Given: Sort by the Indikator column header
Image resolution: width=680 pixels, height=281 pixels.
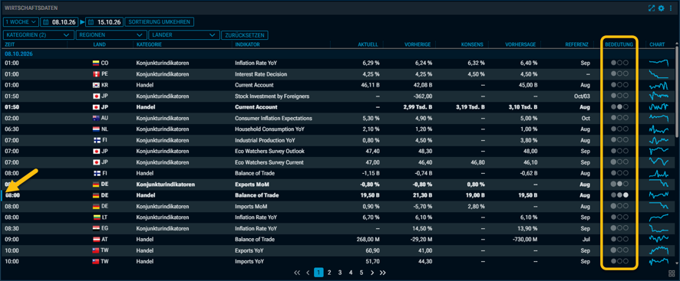Looking at the screenshot, I should point(248,44).
